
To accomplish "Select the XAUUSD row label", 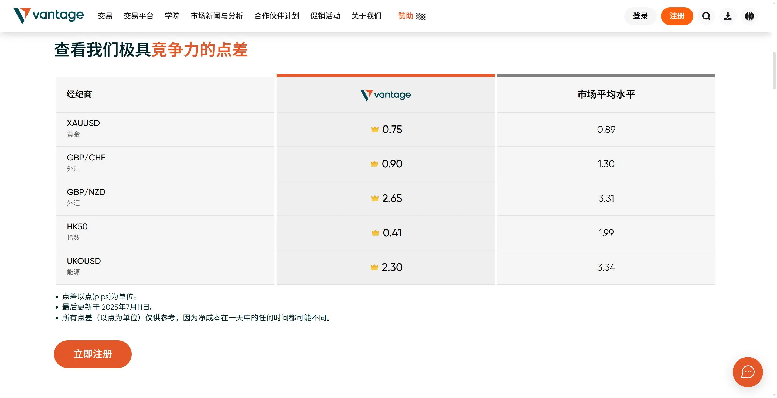I will click(x=83, y=123).
